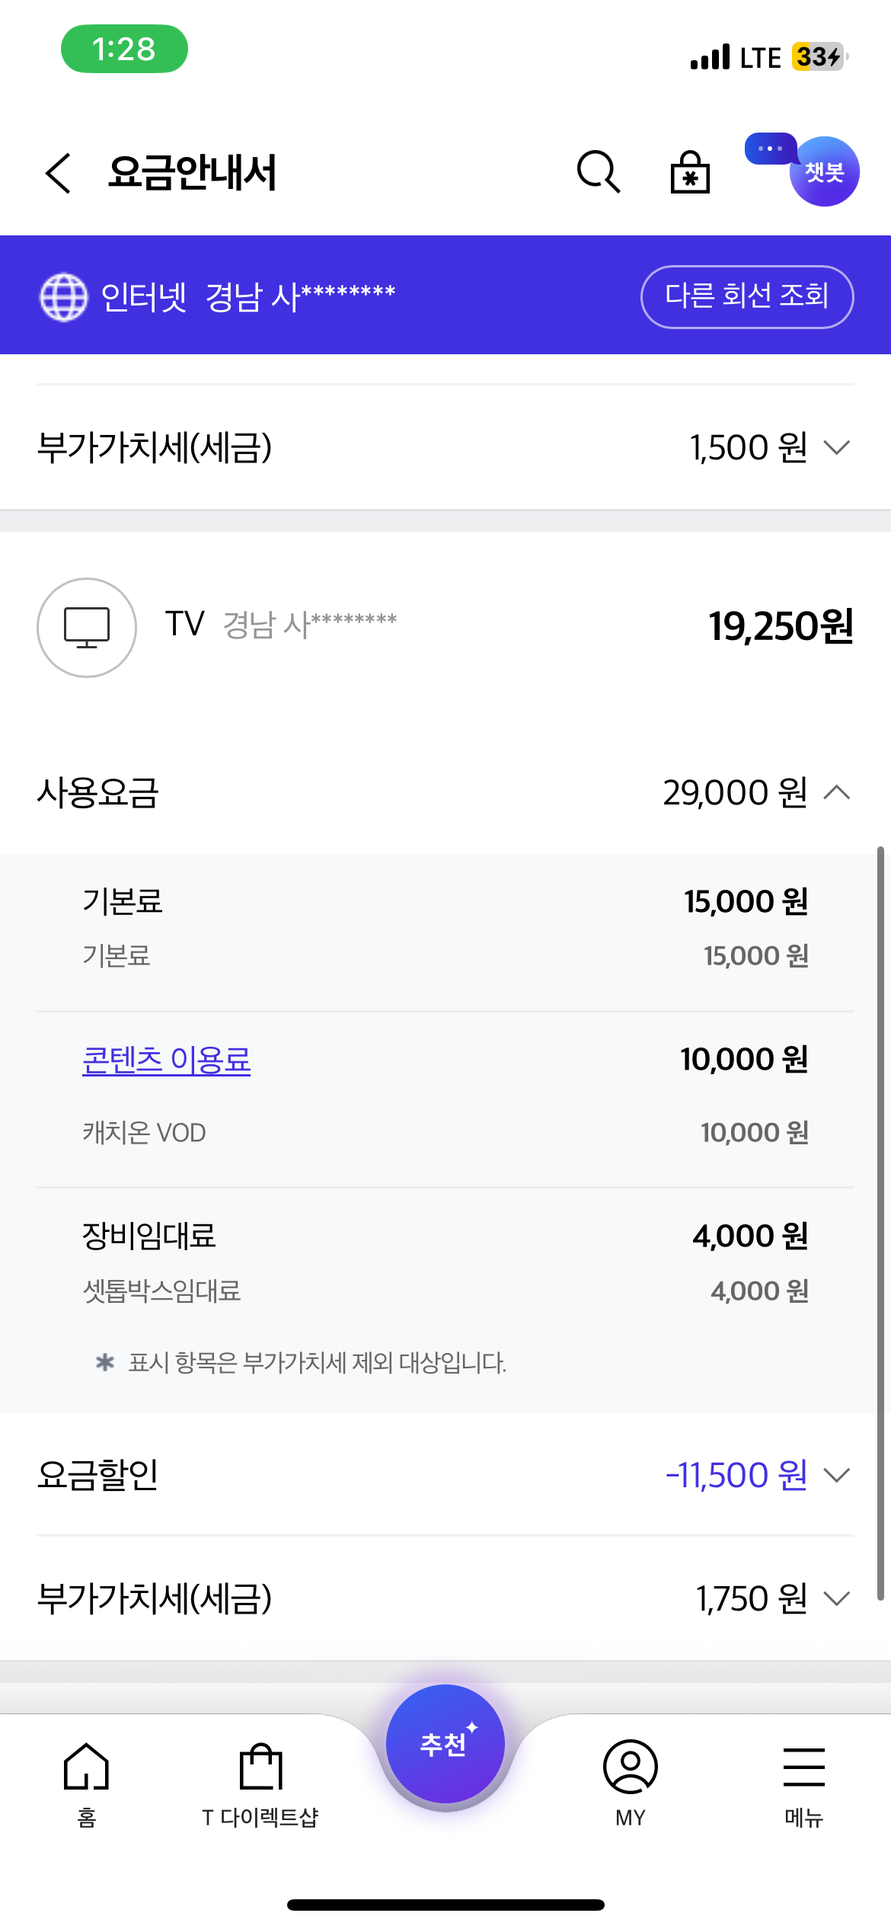Open the authentication lock bag icon
Image resolution: width=891 pixels, height=1929 pixels.
(690, 172)
